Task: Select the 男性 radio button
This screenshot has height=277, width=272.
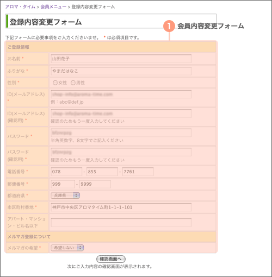Action: [73, 83]
